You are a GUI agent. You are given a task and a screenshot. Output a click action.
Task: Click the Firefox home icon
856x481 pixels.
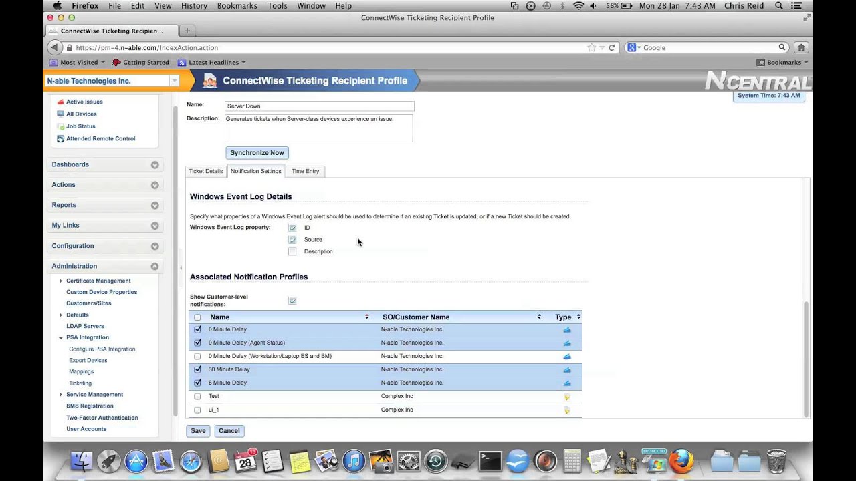[800, 48]
